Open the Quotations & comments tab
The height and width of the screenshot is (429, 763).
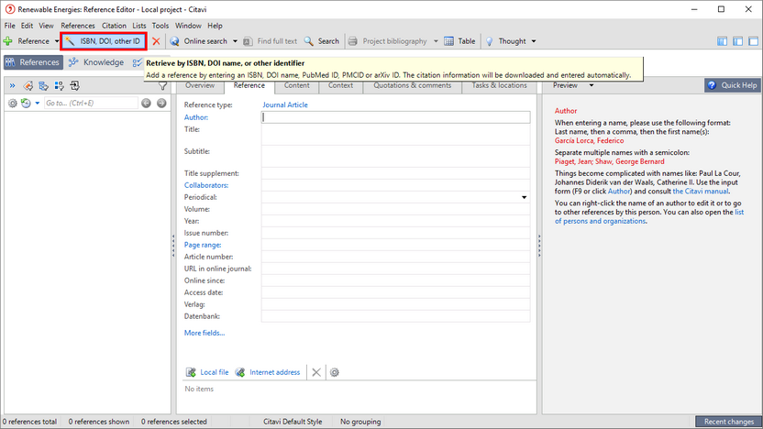click(412, 85)
